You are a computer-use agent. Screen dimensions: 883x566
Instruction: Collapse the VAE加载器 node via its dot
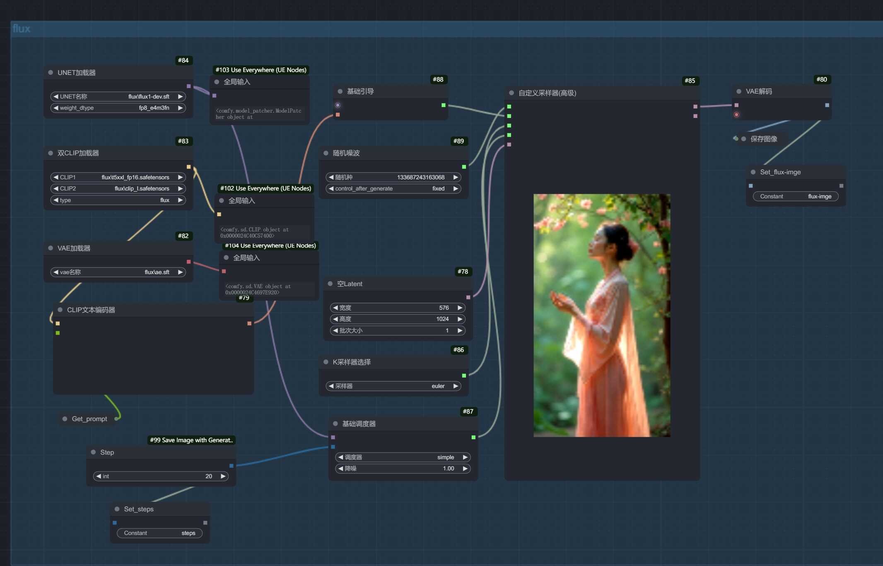[51, 248]
